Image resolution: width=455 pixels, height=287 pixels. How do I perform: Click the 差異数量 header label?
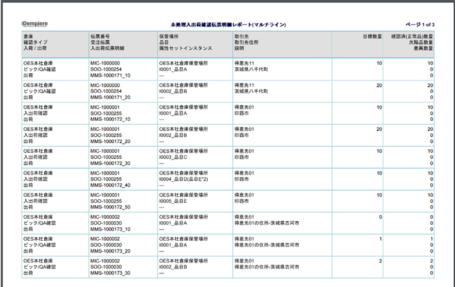tap(423, 48)
